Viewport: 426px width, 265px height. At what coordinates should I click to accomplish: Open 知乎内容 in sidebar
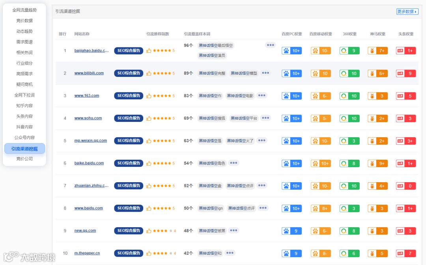[x=24, y=106]
